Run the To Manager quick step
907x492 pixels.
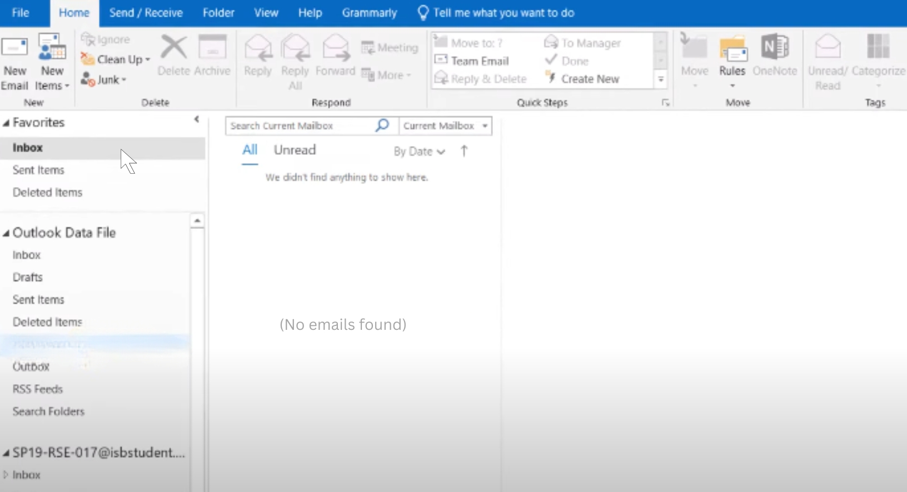582,42
